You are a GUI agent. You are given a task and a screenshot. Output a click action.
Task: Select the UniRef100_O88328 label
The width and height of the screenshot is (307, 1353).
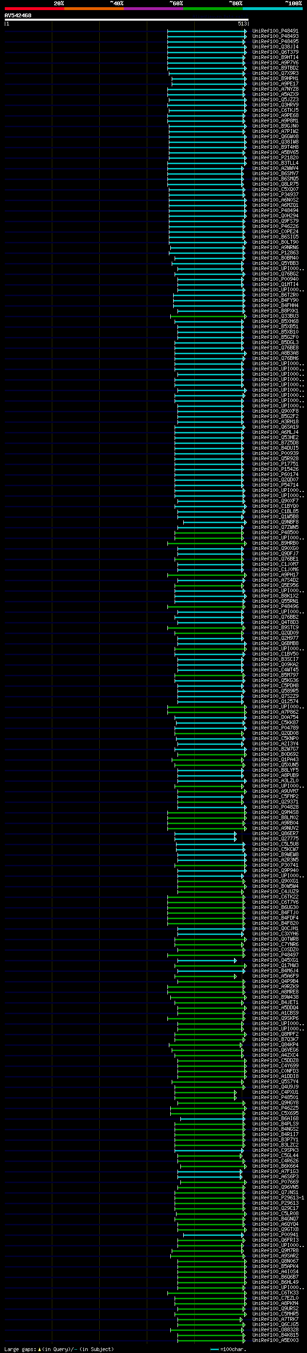(275, 1330)
